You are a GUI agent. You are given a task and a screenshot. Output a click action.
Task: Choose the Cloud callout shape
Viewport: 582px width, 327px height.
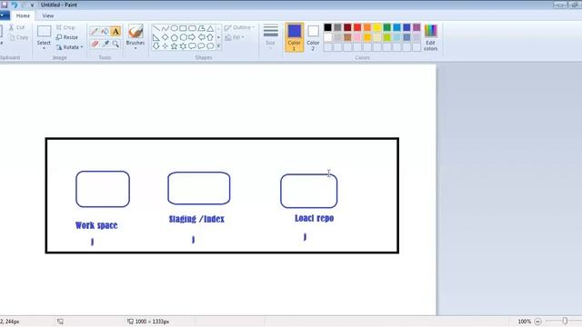(x=210, y=46)
